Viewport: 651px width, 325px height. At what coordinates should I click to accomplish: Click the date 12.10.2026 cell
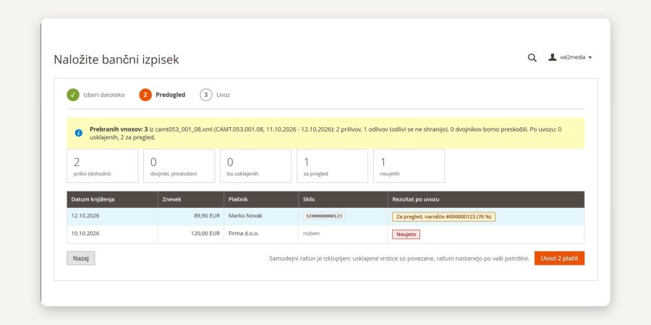point(112,217)
